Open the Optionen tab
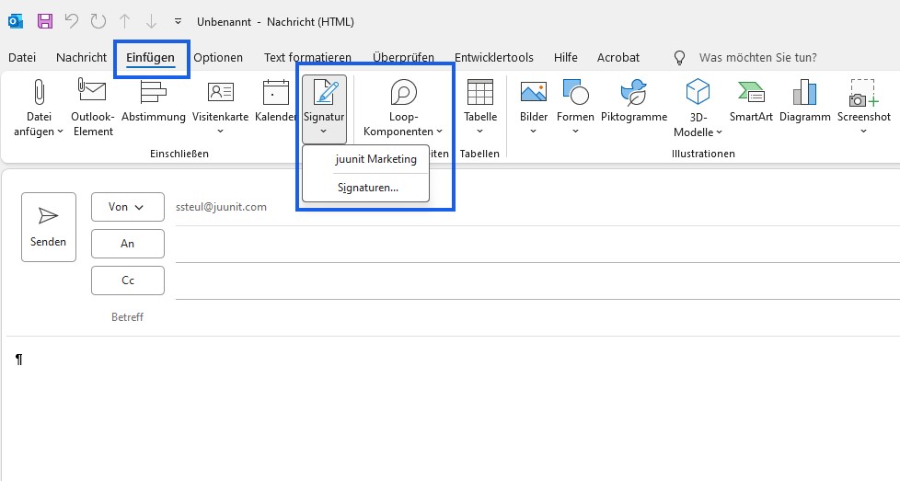The image size is (900, 481). click(218, 57)
